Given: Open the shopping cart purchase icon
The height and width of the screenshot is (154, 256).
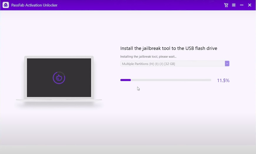Looking at the screenshot, I should (226, 5).
